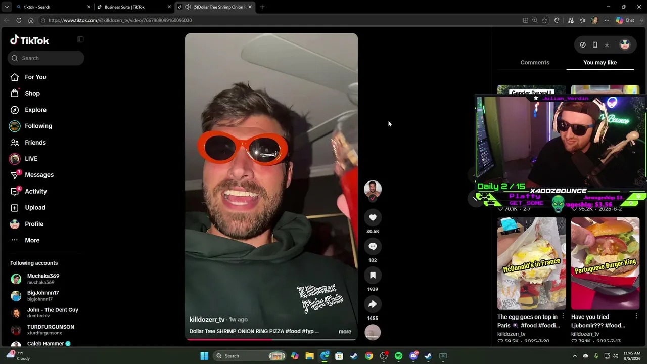The width and height of the screenshot is (647, 364).
Task: Open the killdozerr_tv username link
Action: pyautogui.click(x=207, y=320)
